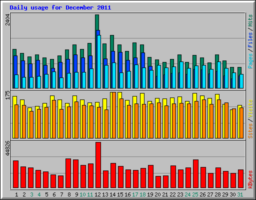Click day label '20' on the x-axis

point(157,194)
